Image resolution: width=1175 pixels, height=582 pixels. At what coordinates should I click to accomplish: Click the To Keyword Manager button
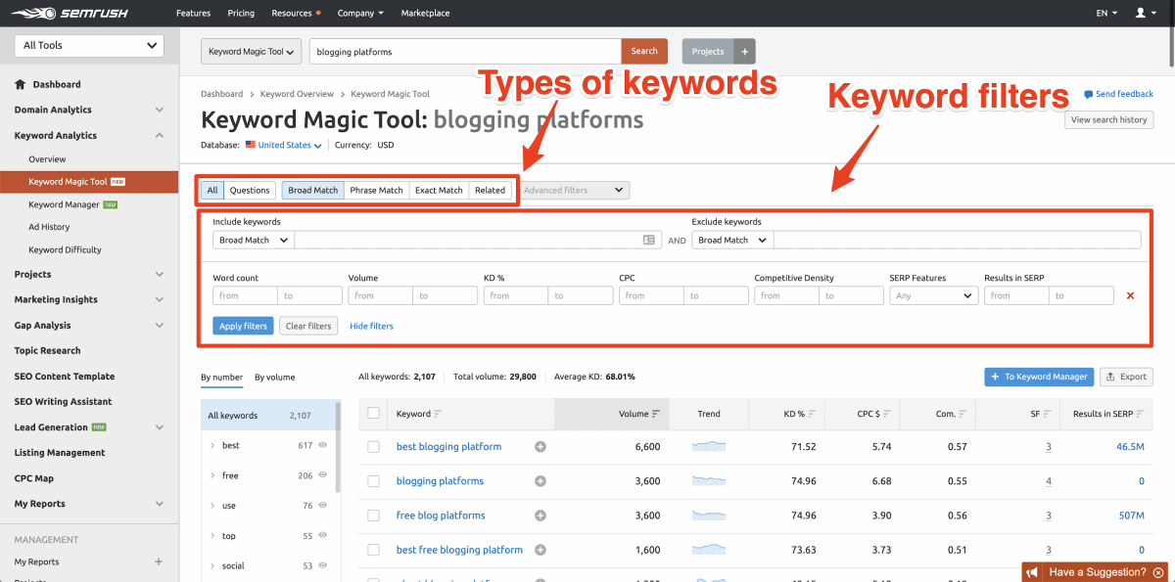click(x=1040, y=377)
